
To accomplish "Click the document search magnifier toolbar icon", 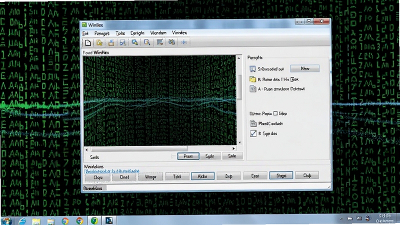I will (x=147, y=42).
